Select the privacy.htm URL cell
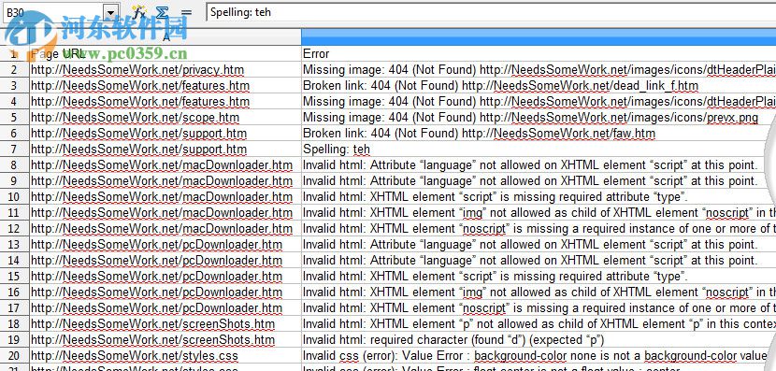The height and width of the screenshot is (371, 776). (x=165, y=70)
